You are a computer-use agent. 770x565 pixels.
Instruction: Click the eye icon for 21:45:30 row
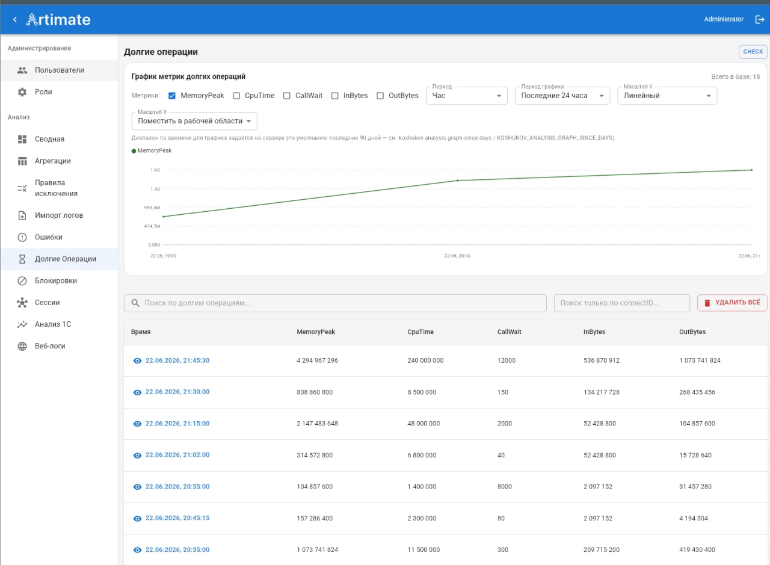(x=137, y=361)
